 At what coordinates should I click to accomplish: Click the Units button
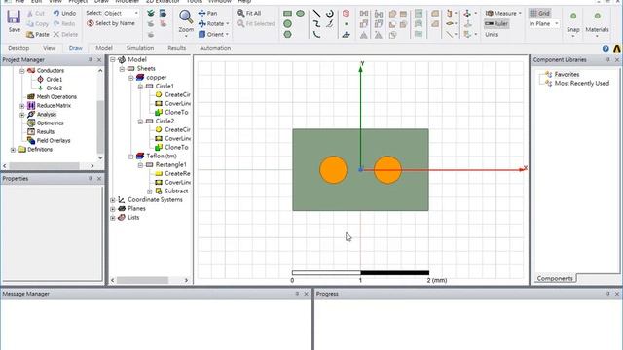[x=492, y=35]
